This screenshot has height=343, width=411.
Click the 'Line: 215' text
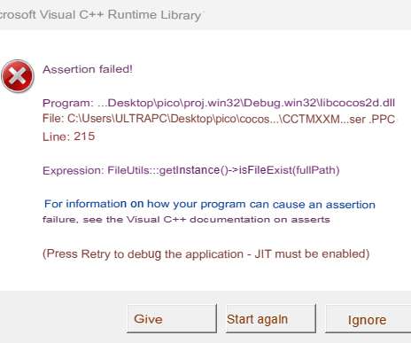(69, 136)
